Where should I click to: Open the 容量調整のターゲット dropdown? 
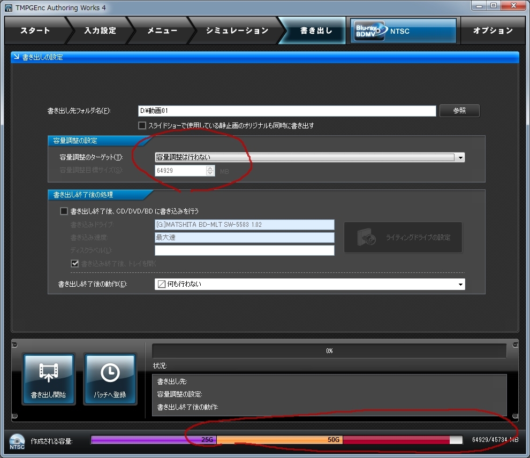(309, 157)
